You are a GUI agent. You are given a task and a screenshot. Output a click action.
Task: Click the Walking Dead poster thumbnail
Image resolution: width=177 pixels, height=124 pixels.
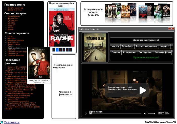(95, 47)
